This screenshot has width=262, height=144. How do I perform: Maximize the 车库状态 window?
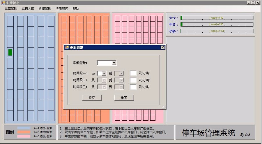[253, 3]
